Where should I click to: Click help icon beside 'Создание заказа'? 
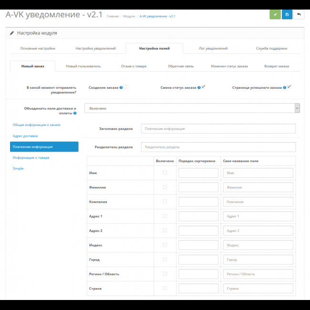click(x=121, y=88)
